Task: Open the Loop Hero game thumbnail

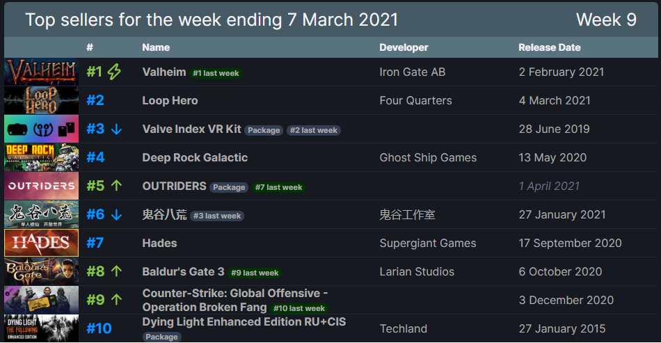Action: click(x=41, y=101)
